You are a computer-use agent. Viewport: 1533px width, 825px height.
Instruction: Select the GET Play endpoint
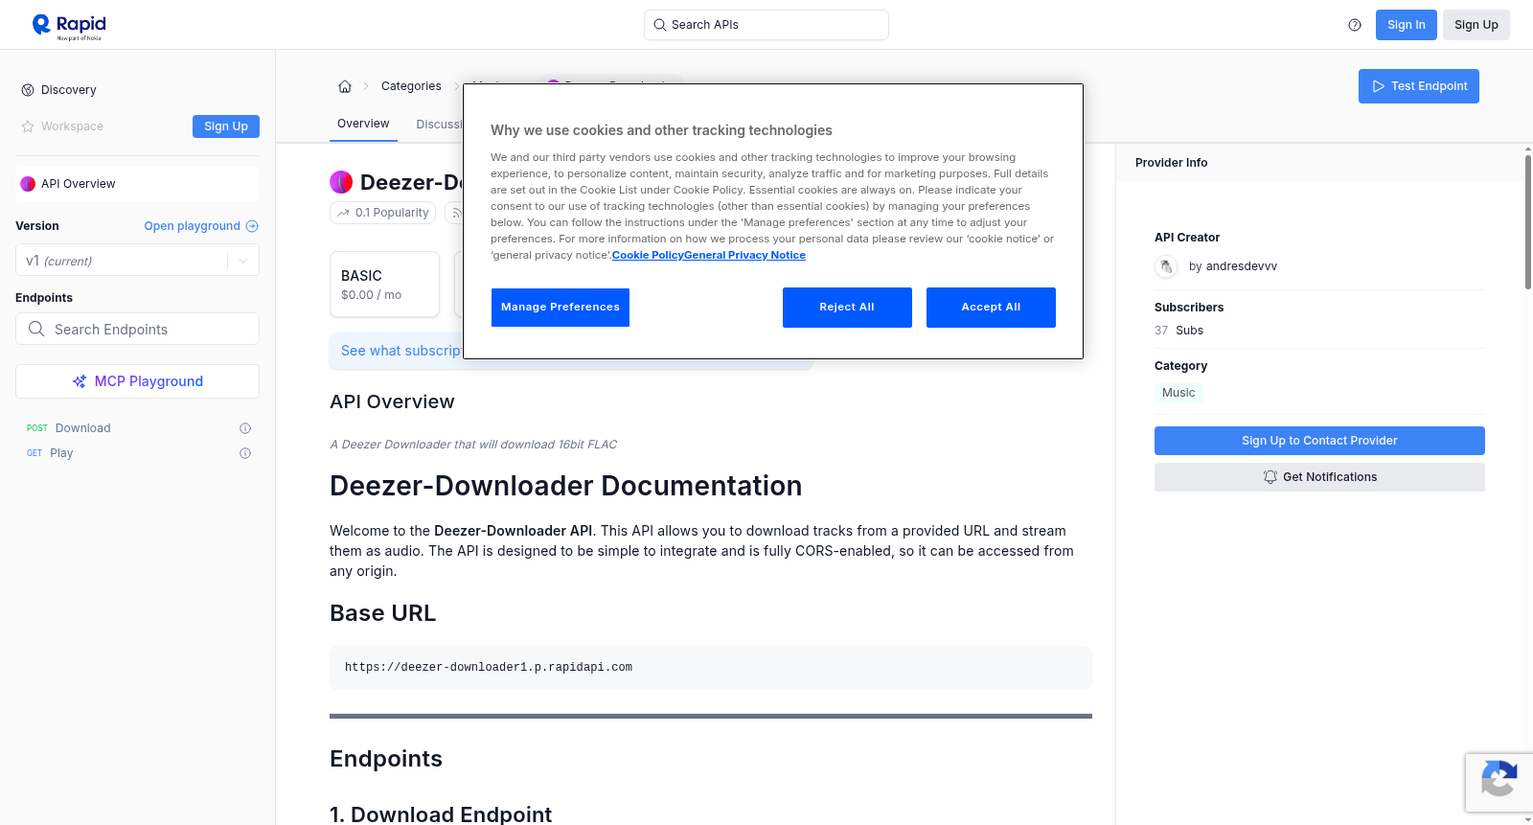137,453
